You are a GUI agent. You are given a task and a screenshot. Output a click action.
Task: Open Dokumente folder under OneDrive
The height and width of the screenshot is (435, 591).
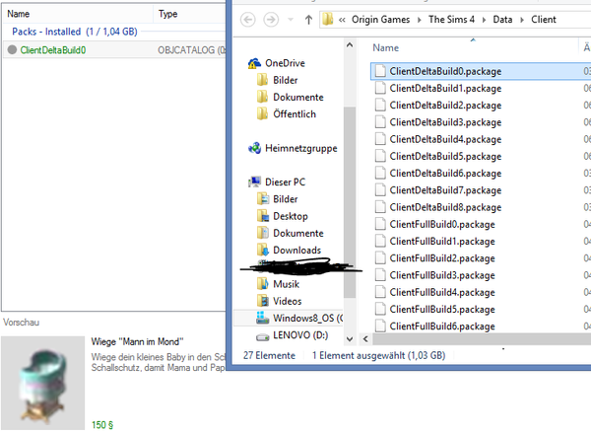coord(298,97)
